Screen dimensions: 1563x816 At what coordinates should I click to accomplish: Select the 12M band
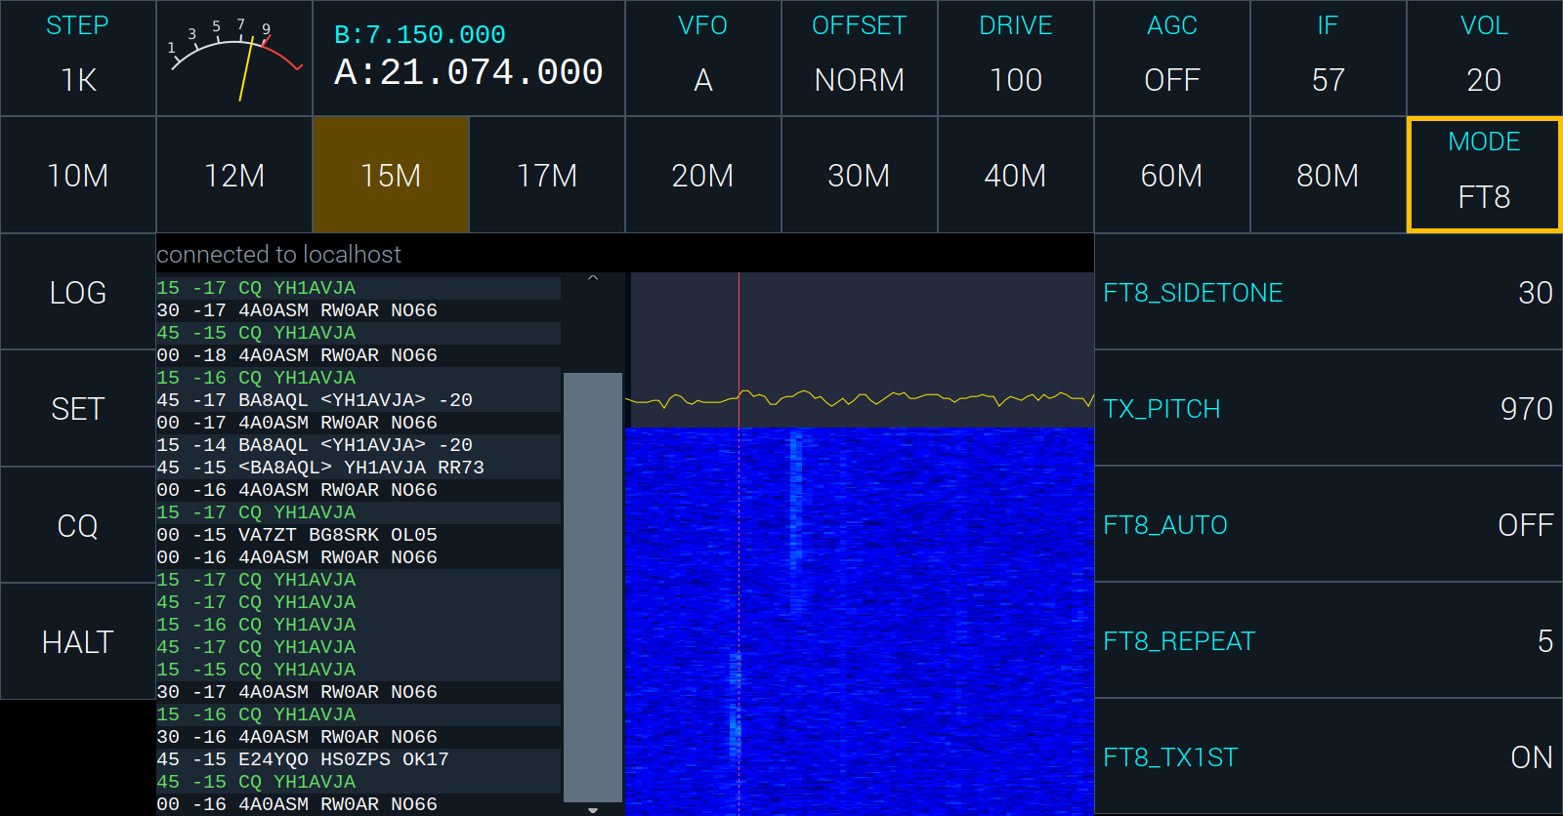click(x=234, y=175)
